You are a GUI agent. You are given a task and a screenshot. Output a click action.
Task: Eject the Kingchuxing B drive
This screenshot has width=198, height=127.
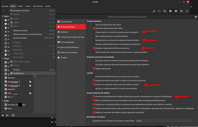click(30, 85)
